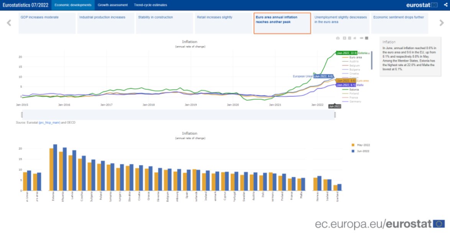Toggle Bulgaria line in chart legend
Image resolution: width=450 pixels, height=233 pixels.
point(351,69)
